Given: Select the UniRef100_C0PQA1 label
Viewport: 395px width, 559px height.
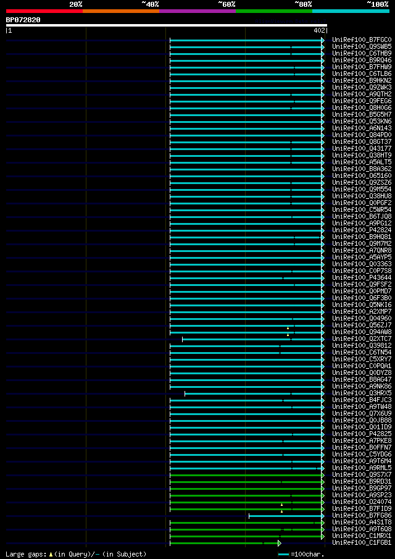Looking at the screenshot, I should pyautogui.click(x=362, y=366).
